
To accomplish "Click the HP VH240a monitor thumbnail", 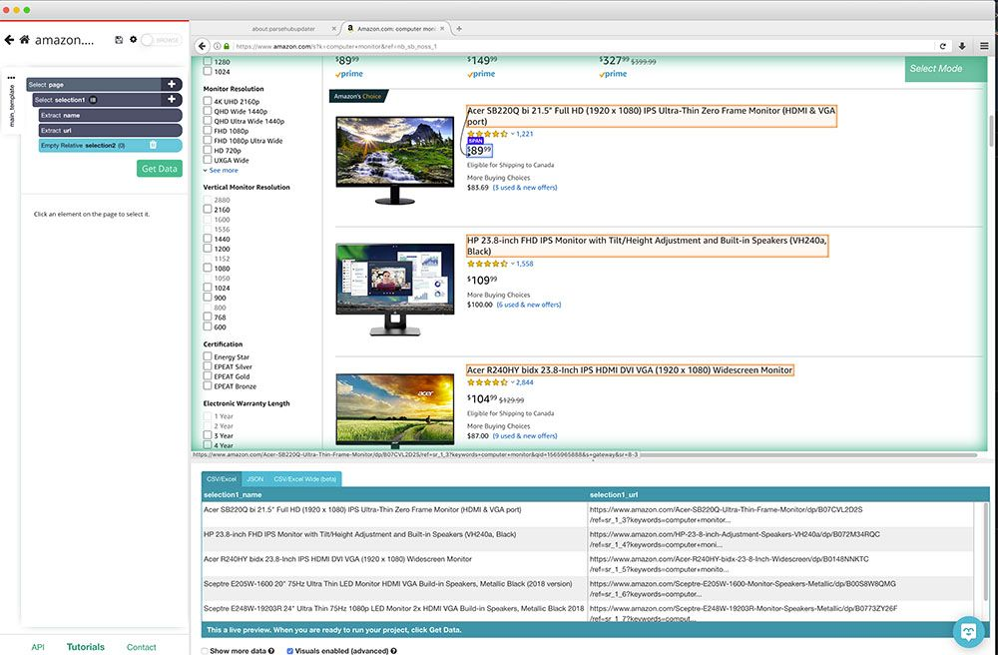I will (x=395, y=289).
